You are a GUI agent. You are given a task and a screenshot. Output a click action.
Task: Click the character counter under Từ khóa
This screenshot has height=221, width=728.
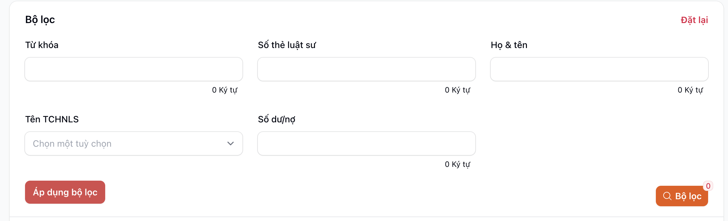(x=224, y=90)
